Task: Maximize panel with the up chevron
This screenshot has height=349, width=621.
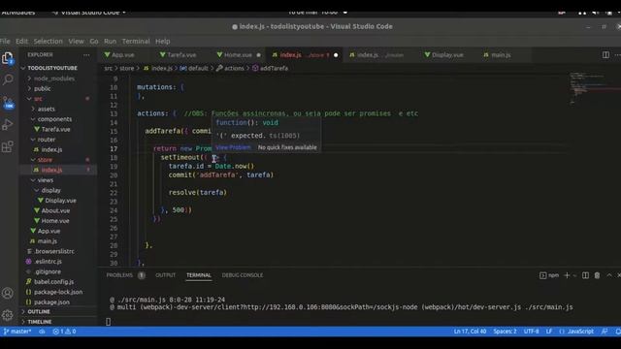Action: pyautogui.click(x=609, y=275)
